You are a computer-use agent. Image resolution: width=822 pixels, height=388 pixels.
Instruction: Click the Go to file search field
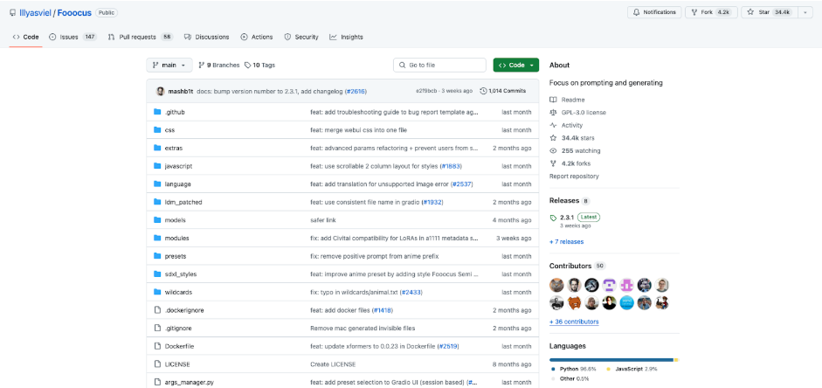tap(439, 65)
